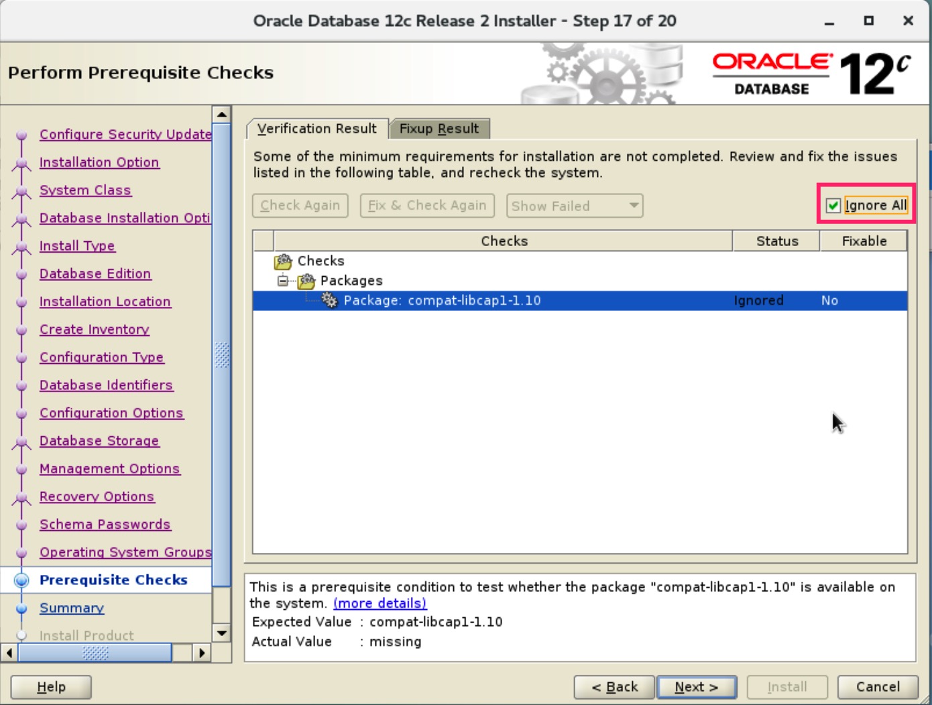This screenshot has height=705, width=932.
Task: Click the Prerequisite Checks step bullet icon
Action: [x=21, y=580]
